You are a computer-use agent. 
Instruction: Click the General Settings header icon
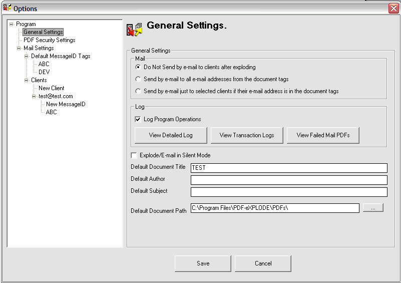[134, 30]
